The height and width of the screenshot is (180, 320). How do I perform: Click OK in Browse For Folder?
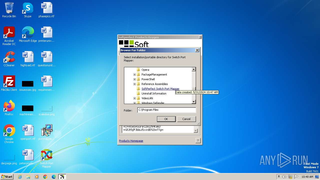pyautogui.click(x=166, y=119)
